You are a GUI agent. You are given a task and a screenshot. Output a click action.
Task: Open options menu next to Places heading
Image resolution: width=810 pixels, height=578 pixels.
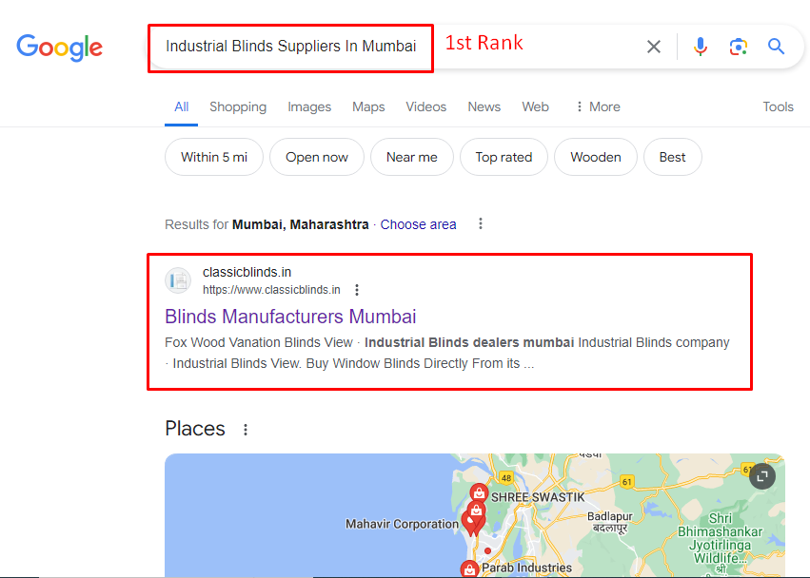(246, 430)
